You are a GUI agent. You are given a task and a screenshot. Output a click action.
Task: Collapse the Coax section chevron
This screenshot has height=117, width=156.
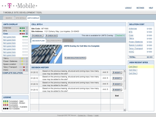pyautogui.click(x=27, y=34)
